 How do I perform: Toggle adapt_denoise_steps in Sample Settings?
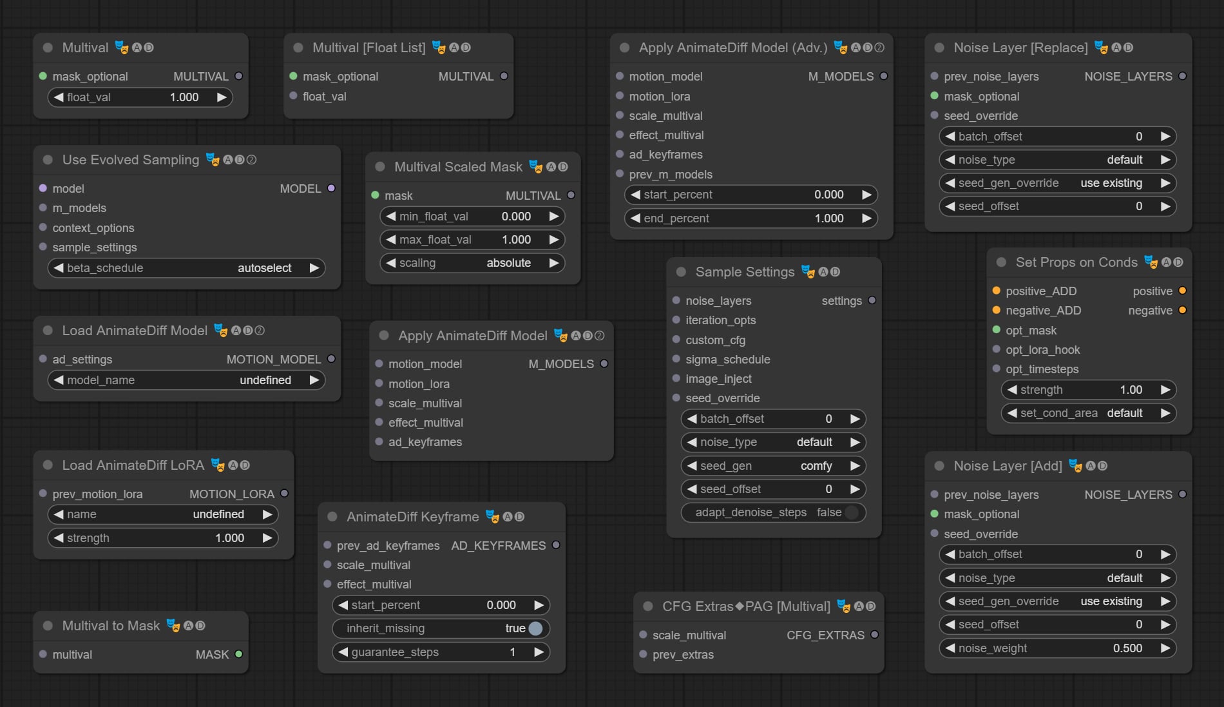click(773, 512)
